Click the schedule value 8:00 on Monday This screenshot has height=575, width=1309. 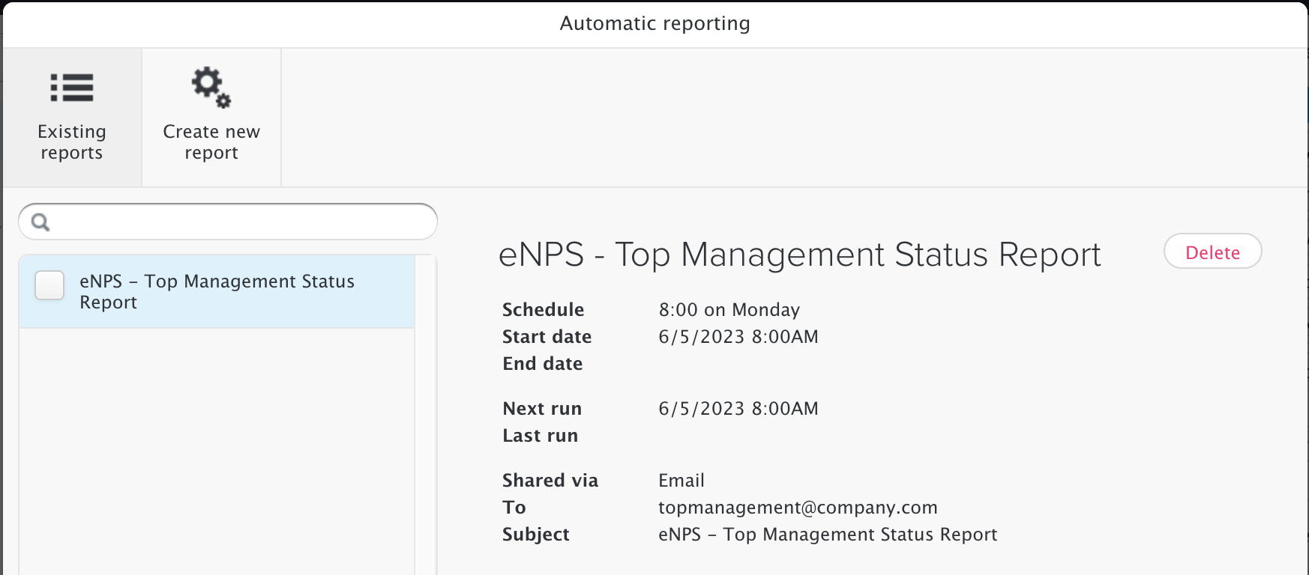coord(729,310)
